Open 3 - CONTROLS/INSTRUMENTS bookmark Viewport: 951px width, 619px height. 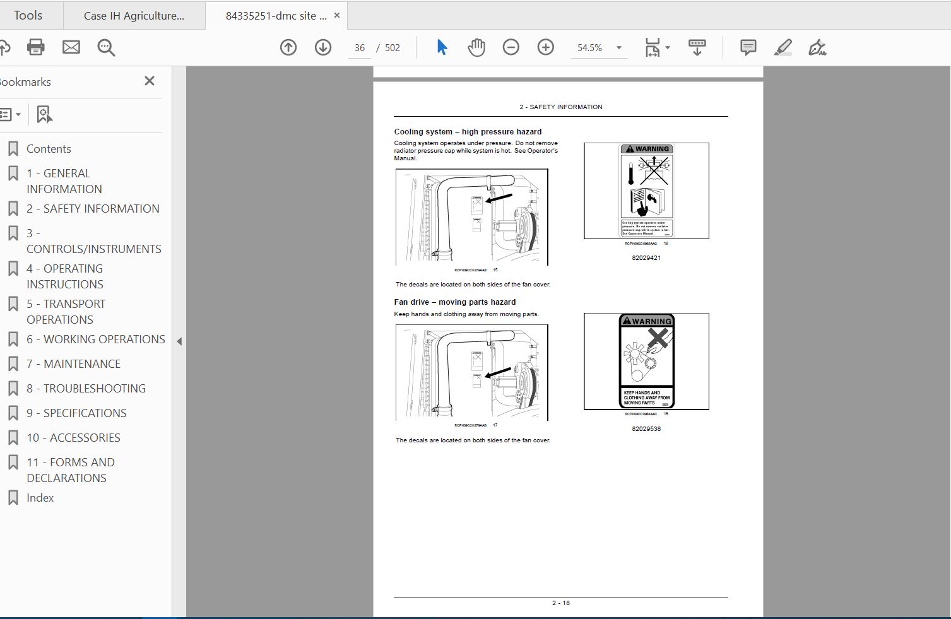[94, 241]
